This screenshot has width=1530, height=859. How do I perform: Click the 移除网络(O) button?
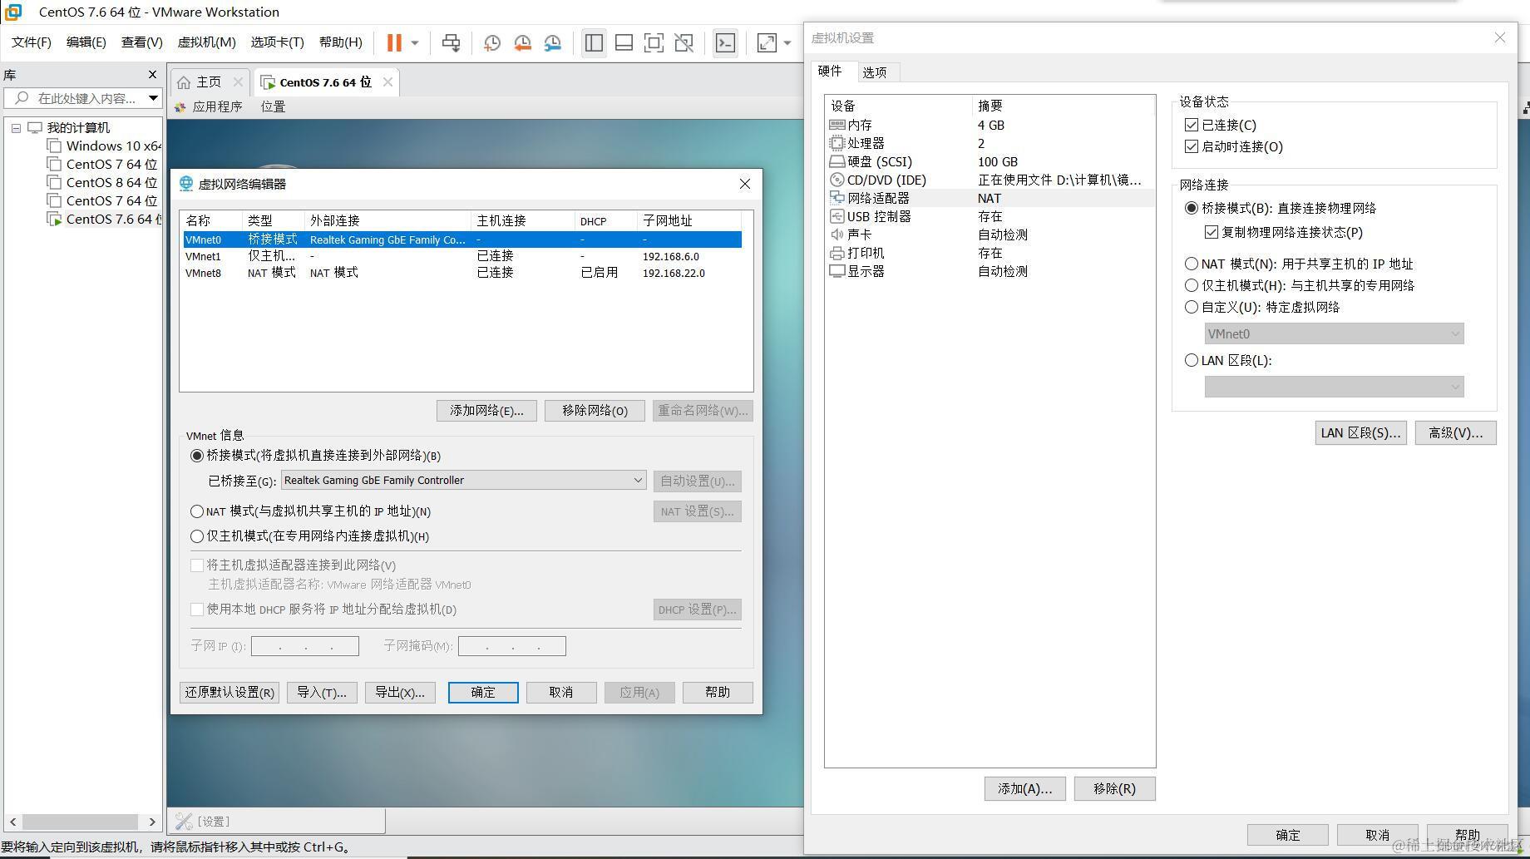tap(595, 410)
